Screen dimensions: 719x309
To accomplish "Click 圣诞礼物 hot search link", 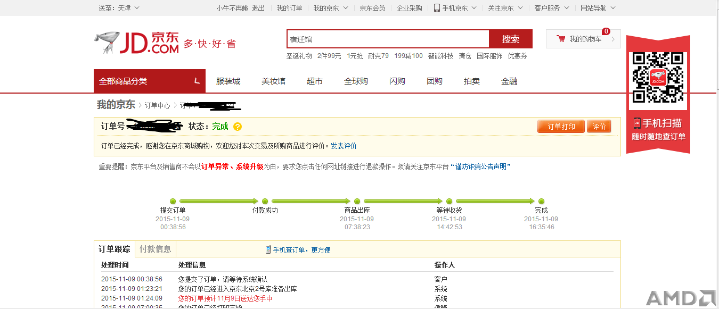I will pyautogui.click(x=299, y=56).
